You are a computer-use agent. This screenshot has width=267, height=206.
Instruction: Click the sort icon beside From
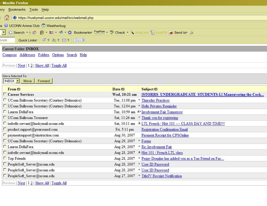(x=19, y=89)
